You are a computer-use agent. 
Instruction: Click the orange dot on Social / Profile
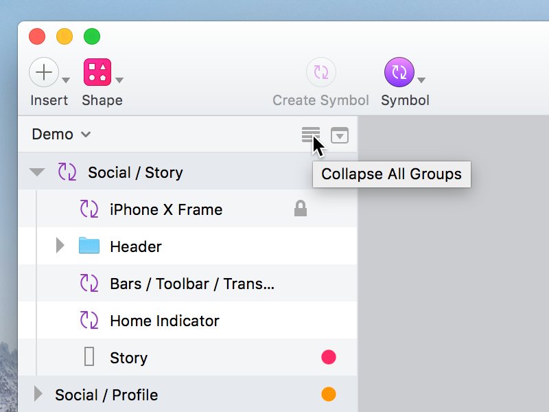pos(329,394)
